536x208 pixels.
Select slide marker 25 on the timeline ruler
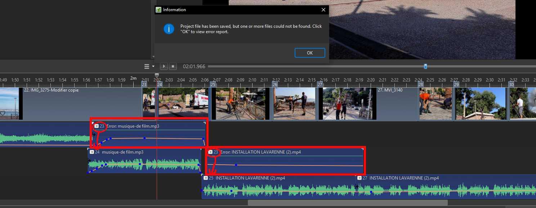pyautogui.click(x=213, y=84)
